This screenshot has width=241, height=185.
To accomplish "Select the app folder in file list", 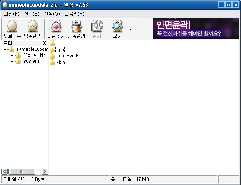I will pyautogui.click(x=60, y=50).
